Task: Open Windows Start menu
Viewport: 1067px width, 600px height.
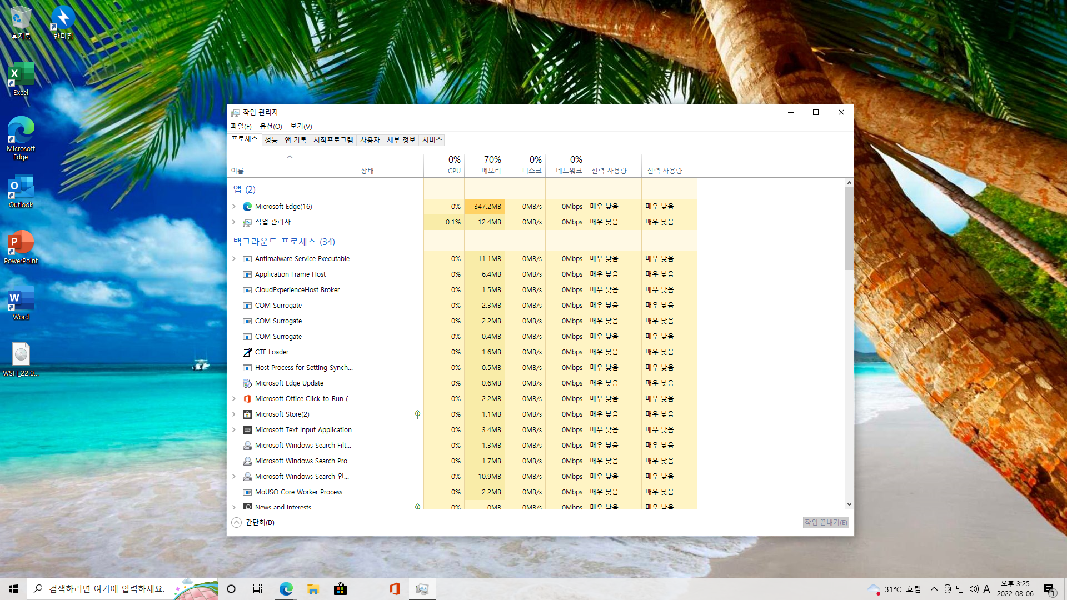Action: (x=13, y=589)
